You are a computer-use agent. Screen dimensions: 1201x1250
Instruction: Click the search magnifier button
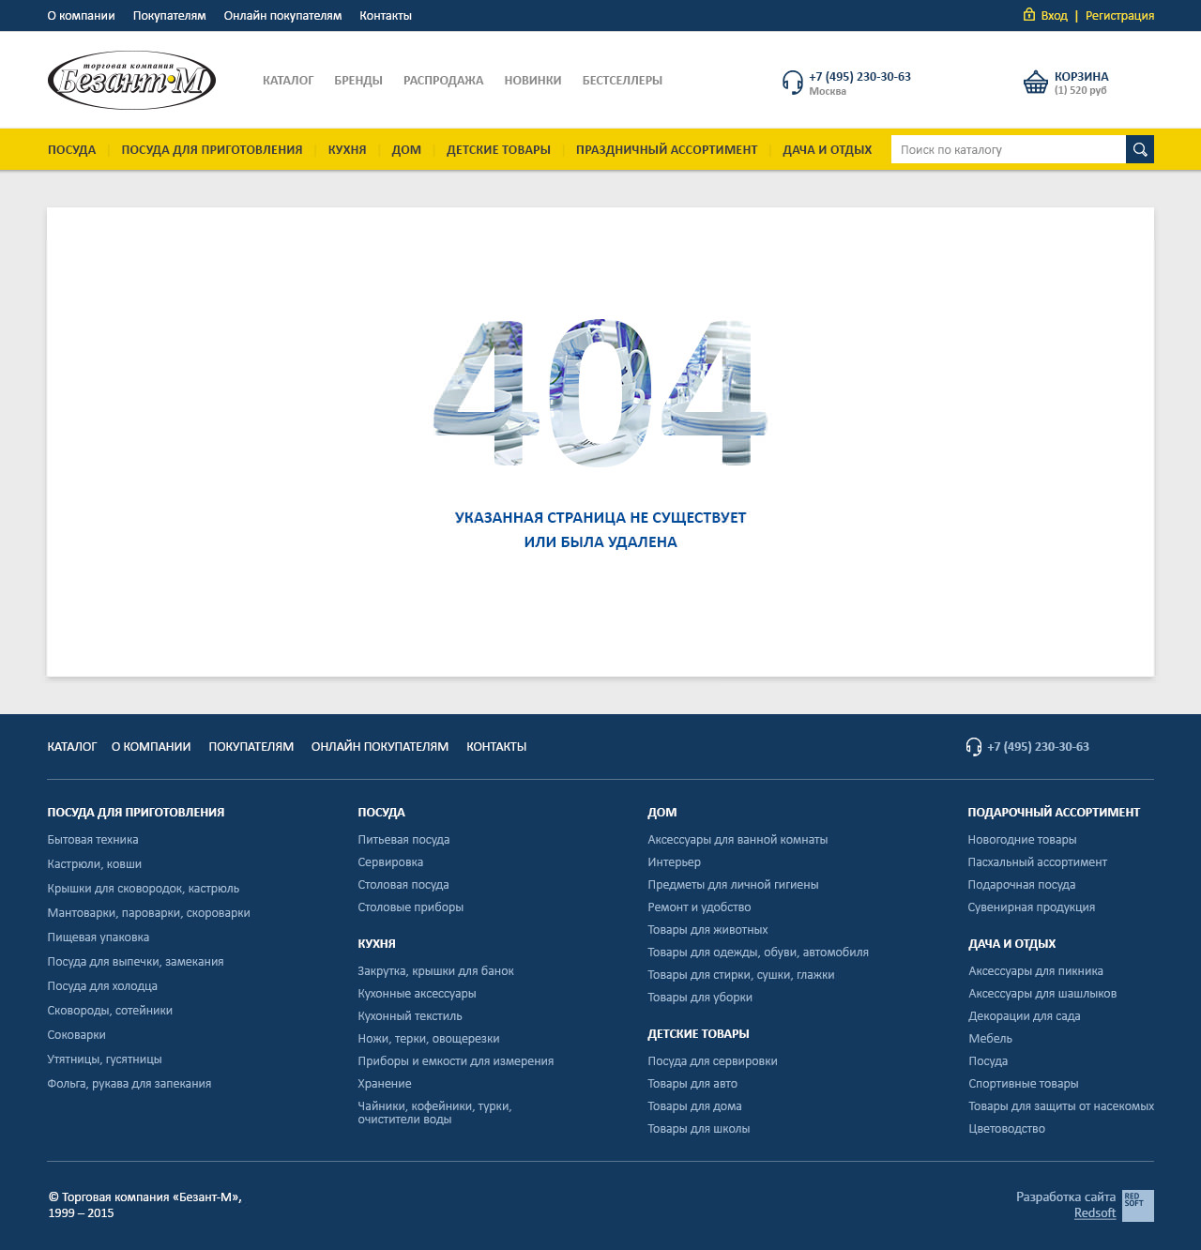pyautogui.click(x=1140, y=149)
